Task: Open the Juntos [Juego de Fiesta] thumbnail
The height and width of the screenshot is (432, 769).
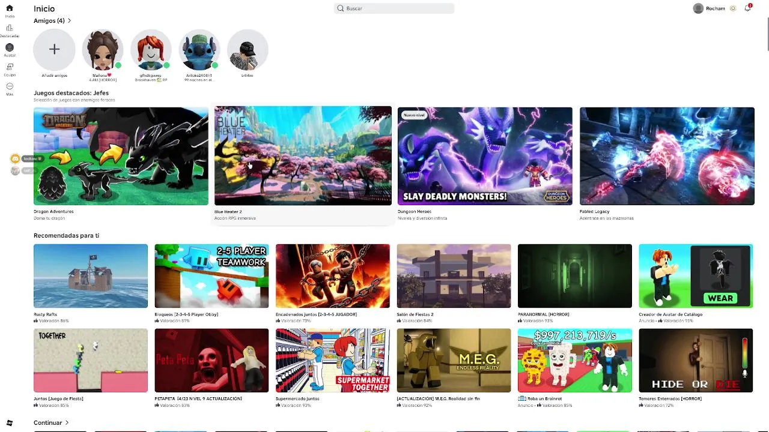Action: tap(91, 361)
